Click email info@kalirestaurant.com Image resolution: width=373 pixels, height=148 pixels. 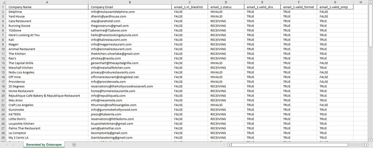(109, 40)
